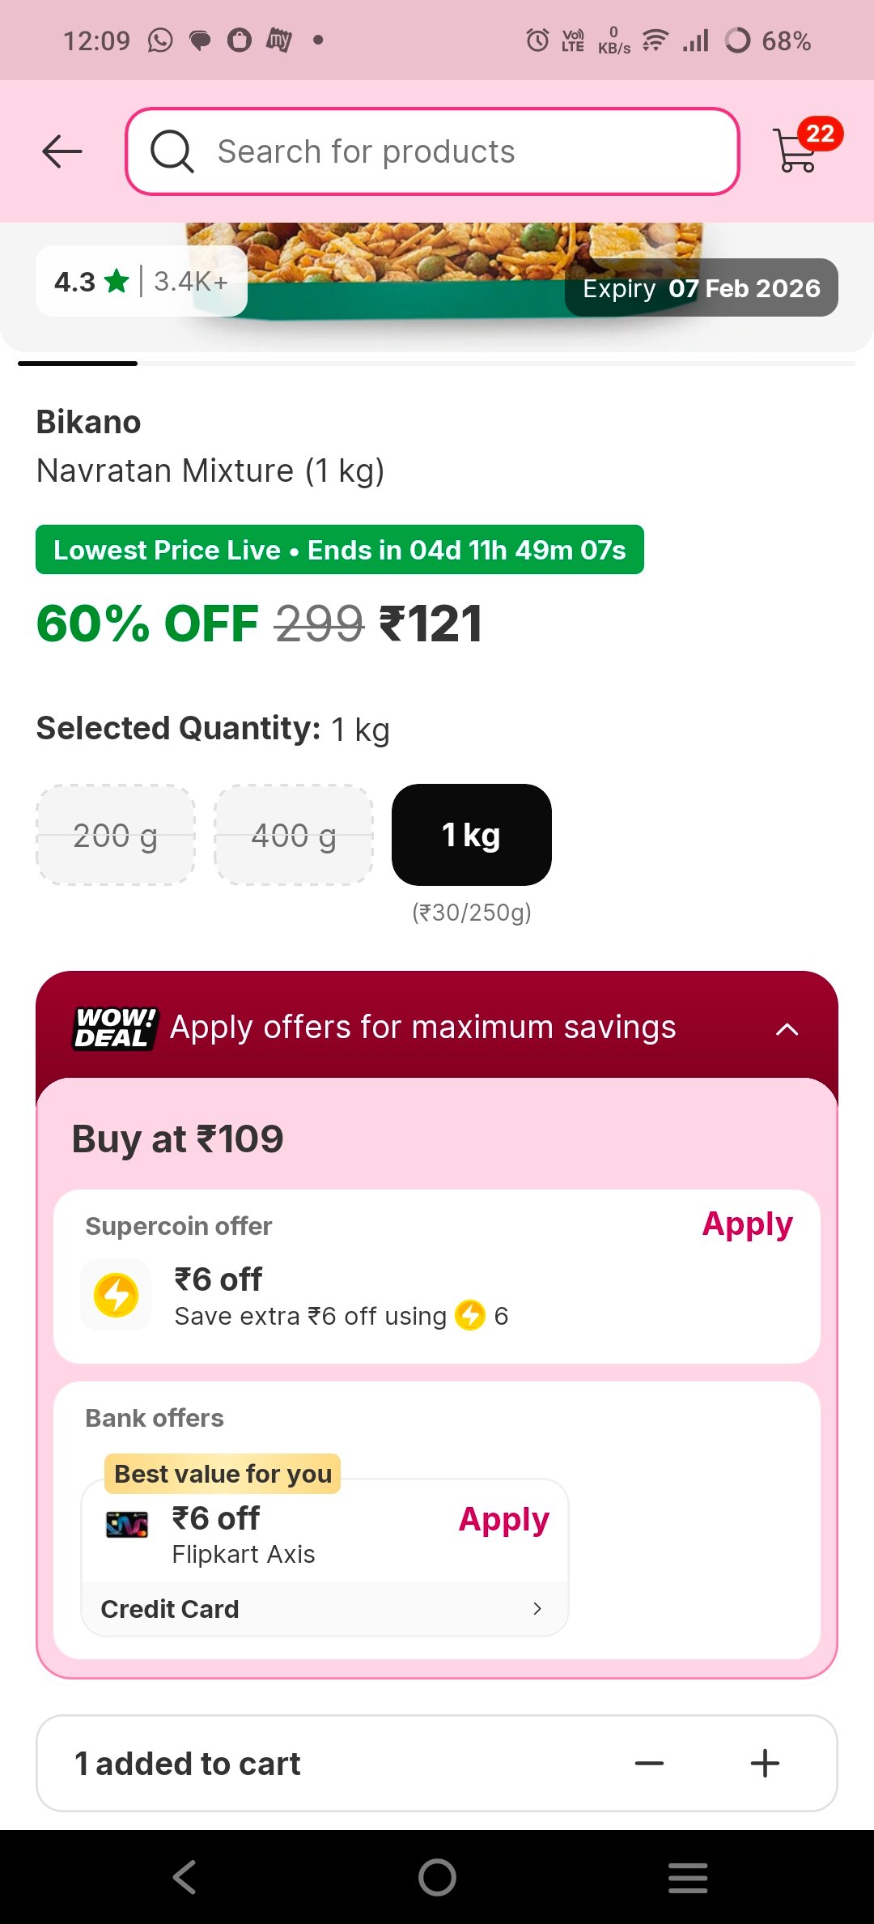Apply the Flipkart Axis bank offer
This screenshot has width=874, height=1924.
point(503,1520)
